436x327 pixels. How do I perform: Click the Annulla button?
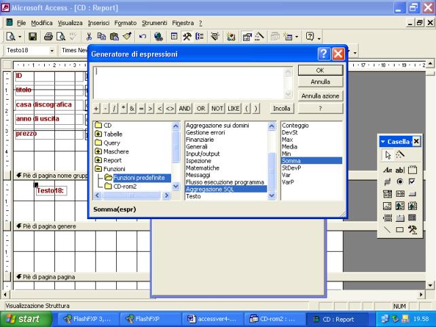click(321, 82)
